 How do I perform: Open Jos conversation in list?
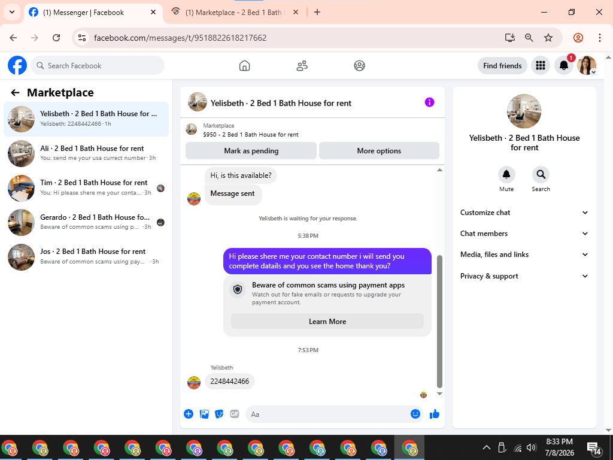point(86,256)
